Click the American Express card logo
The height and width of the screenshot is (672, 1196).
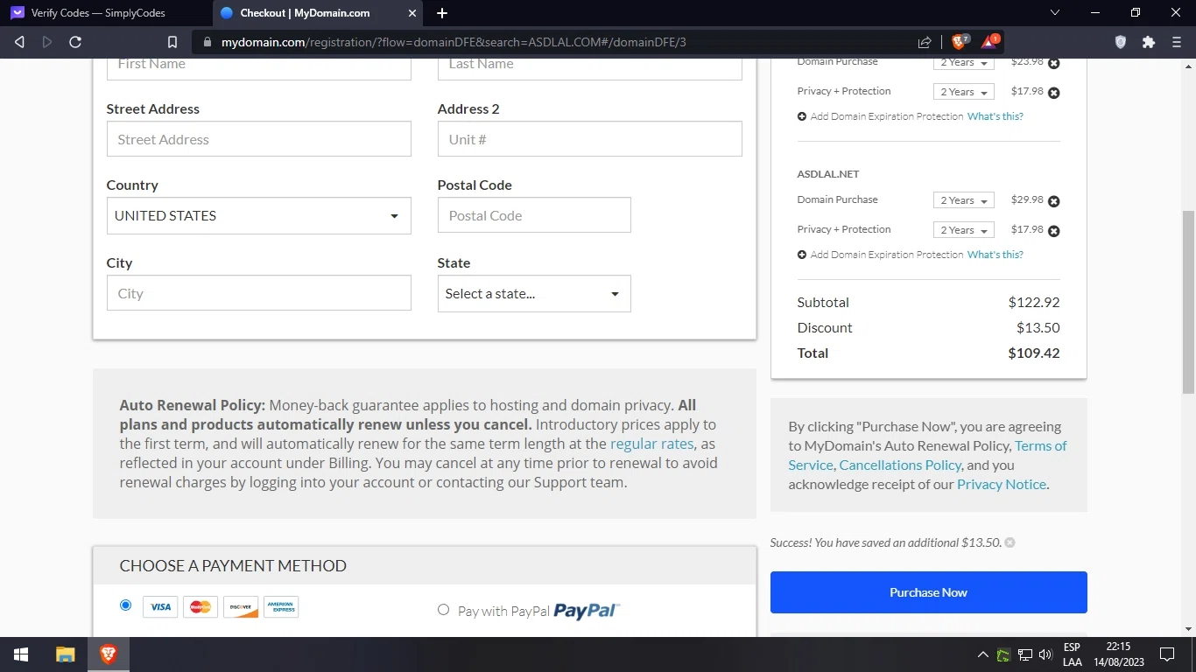pyautogui.click(x=281, y=606)
